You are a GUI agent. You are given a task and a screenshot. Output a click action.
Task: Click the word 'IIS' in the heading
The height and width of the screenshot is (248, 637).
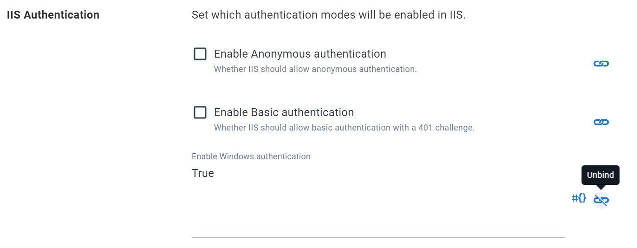[14, 15]
